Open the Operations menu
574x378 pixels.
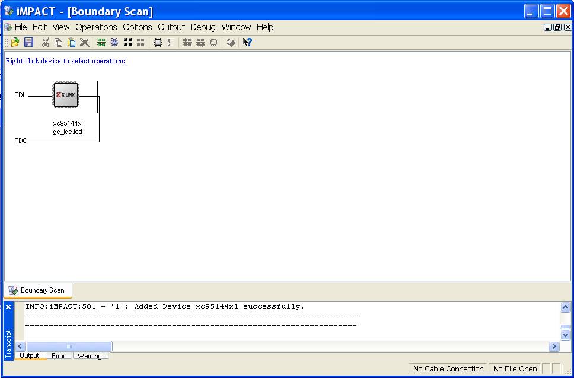(96, 27)
